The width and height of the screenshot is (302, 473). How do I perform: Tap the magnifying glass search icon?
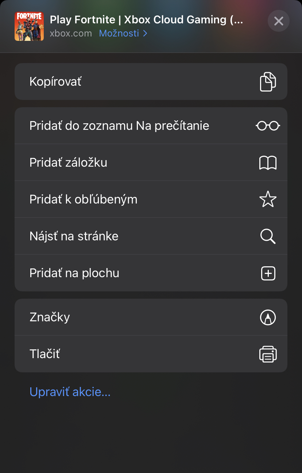[268, 236]
